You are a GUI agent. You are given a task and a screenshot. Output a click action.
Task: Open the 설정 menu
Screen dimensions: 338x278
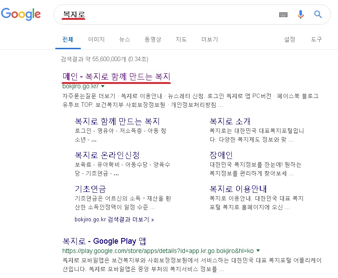290,40
